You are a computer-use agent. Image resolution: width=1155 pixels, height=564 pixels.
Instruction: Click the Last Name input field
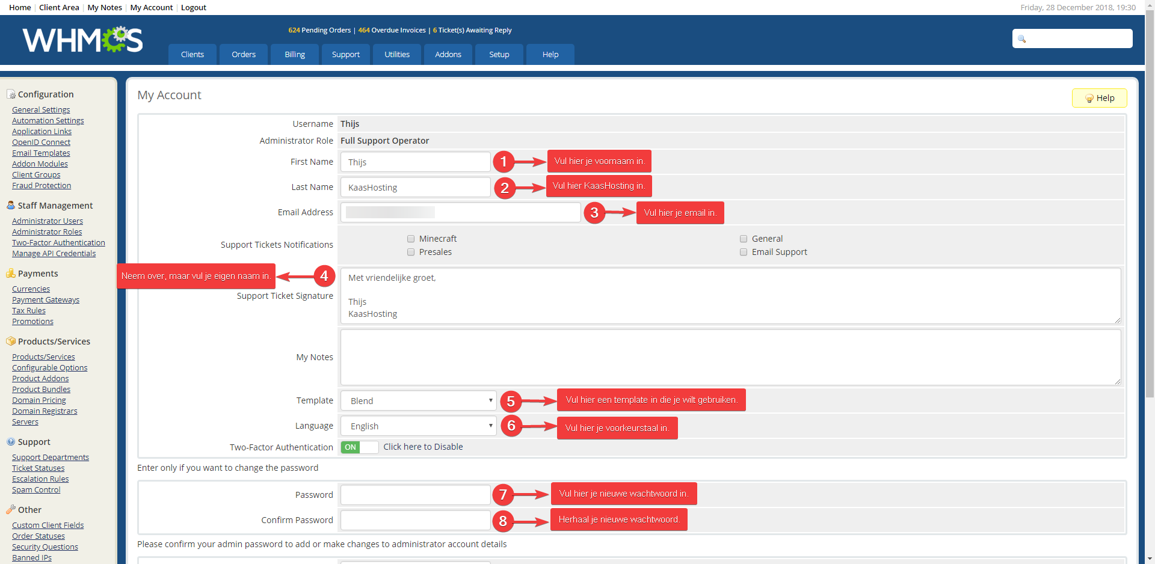(x=415, y=188)
